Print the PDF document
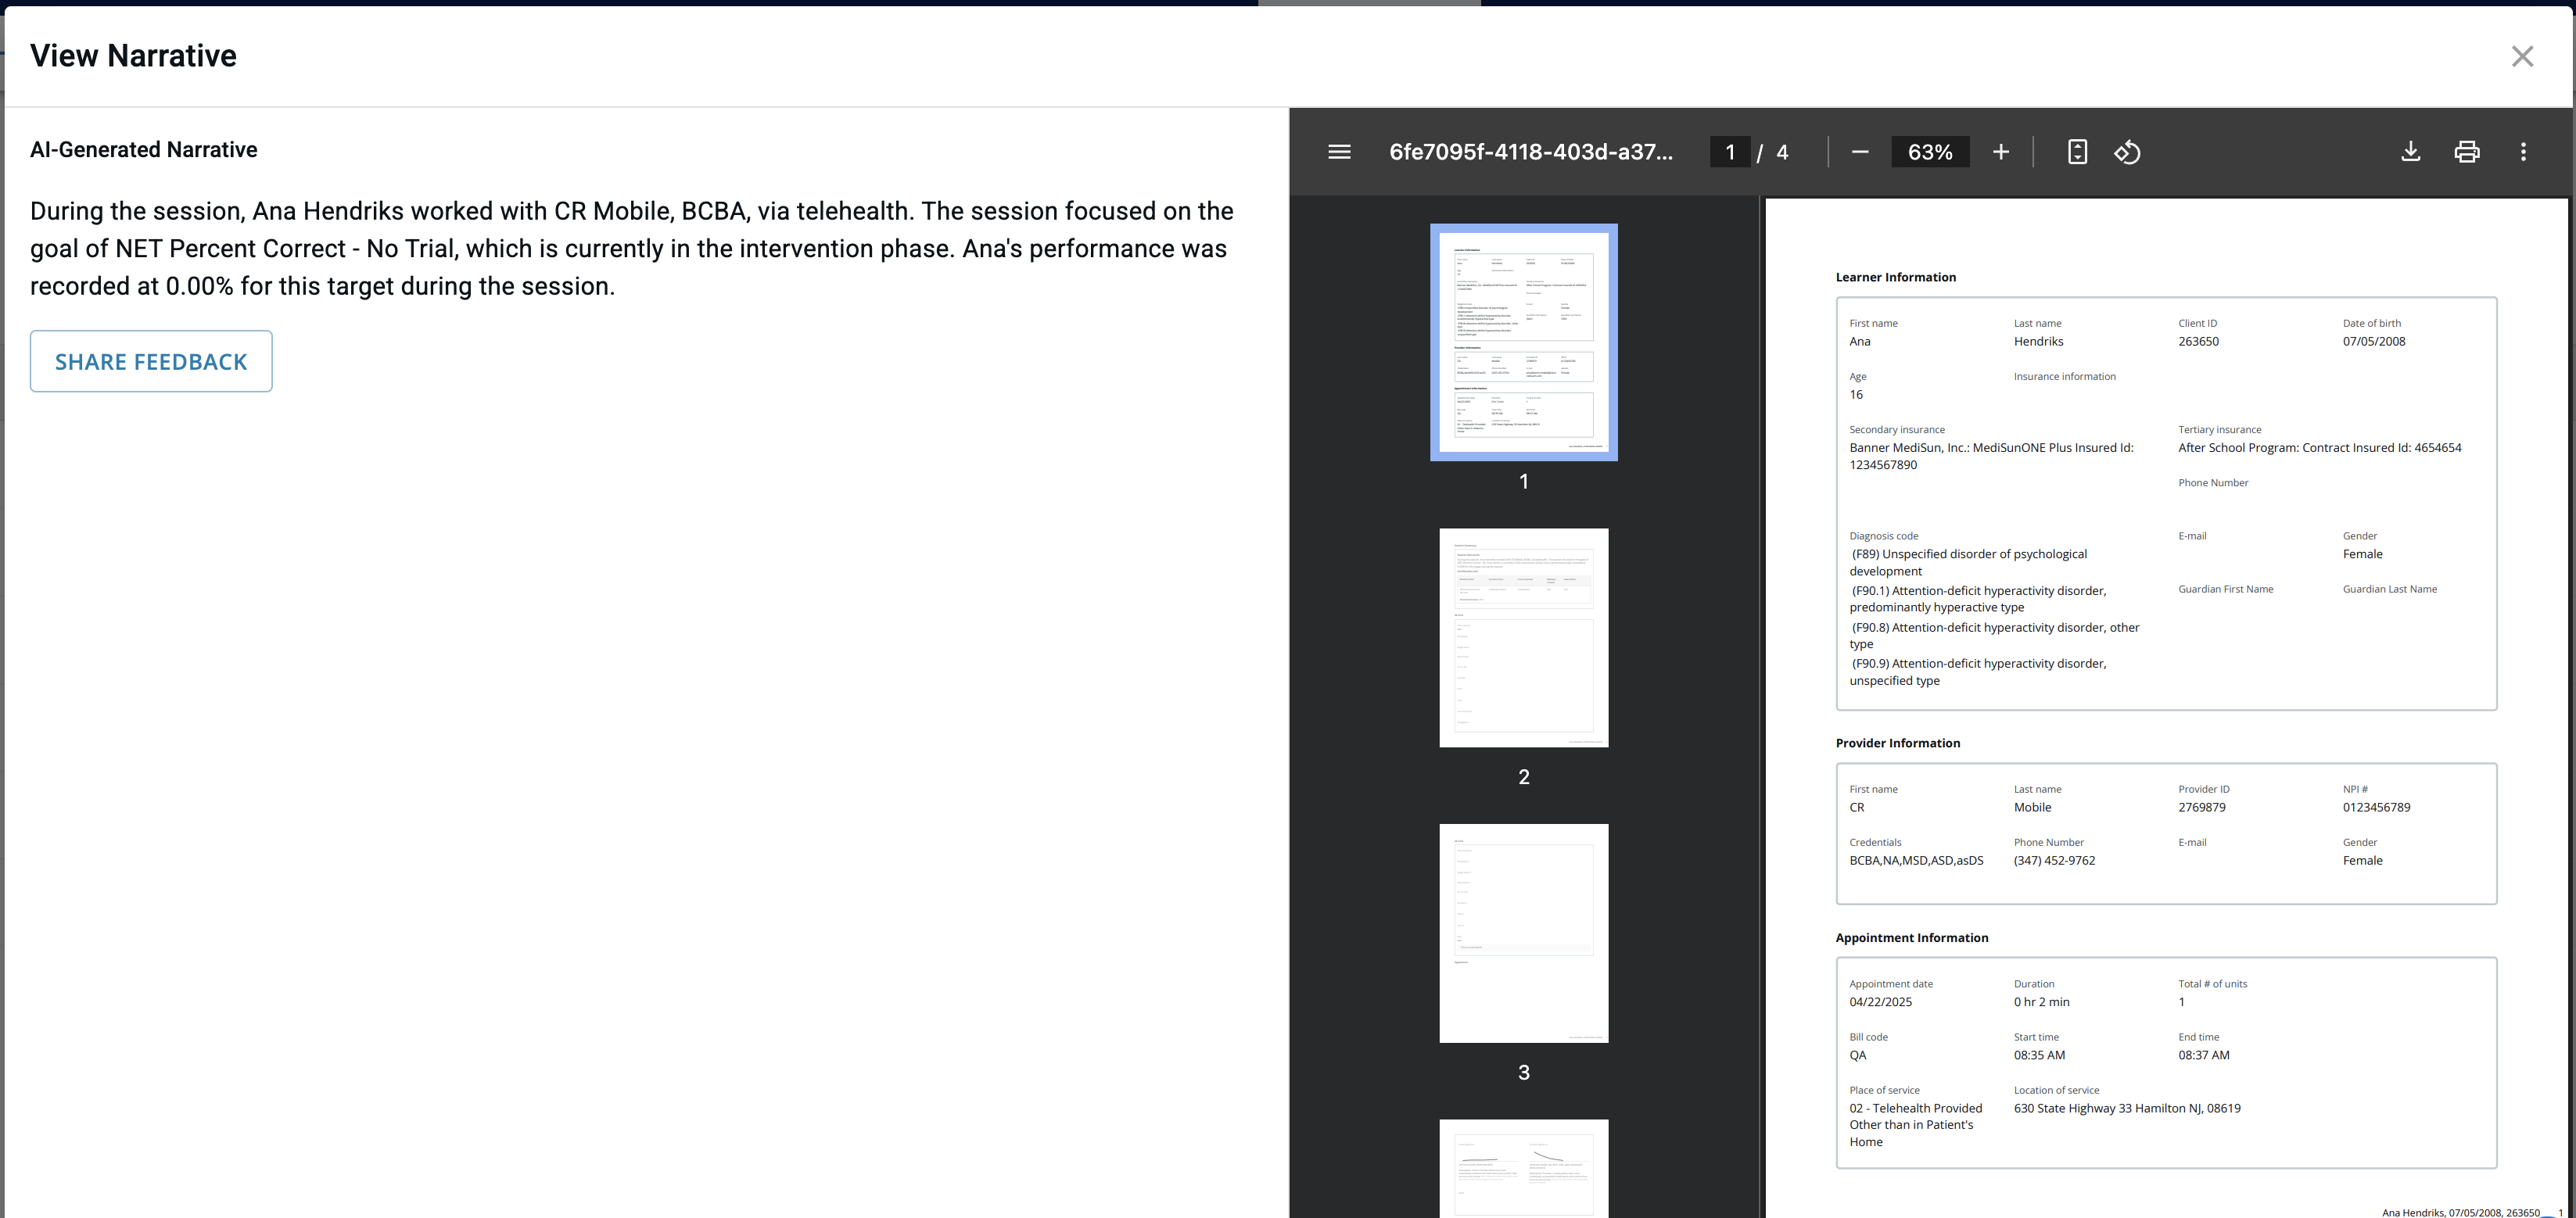 [2467, 152]
